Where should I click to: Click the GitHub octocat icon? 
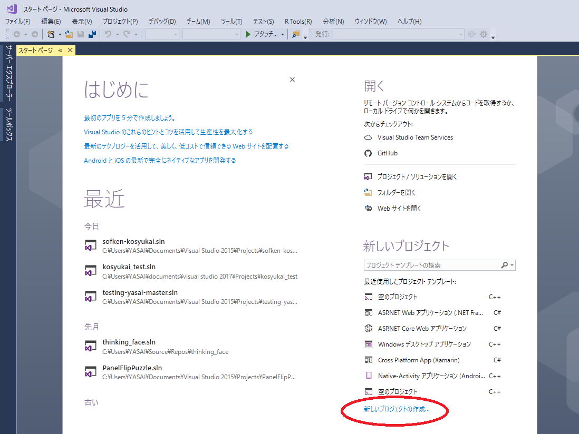[368, 153]
